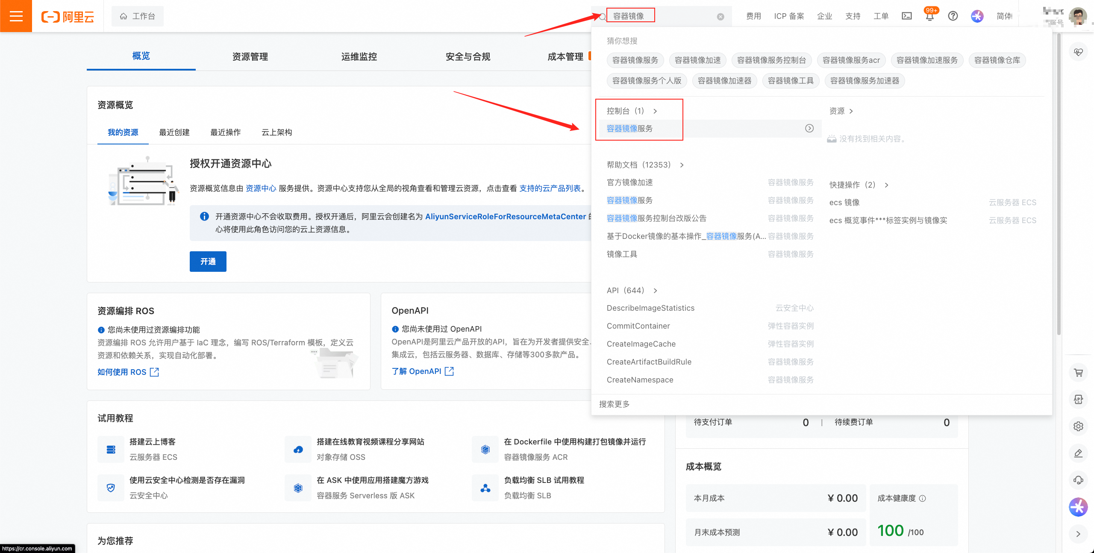This screenshot has height=553, width=1094.
Task: Open the shopping cart in right sidebar
Action: coord(1079,373)
